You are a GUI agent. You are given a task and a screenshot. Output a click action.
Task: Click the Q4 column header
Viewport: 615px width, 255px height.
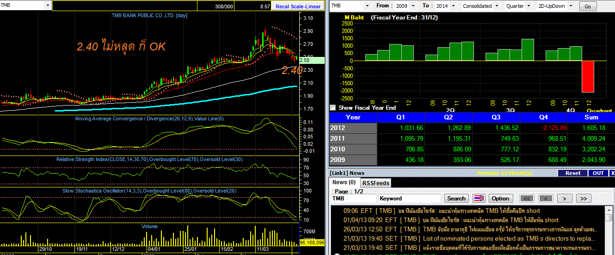coord(543,117)
